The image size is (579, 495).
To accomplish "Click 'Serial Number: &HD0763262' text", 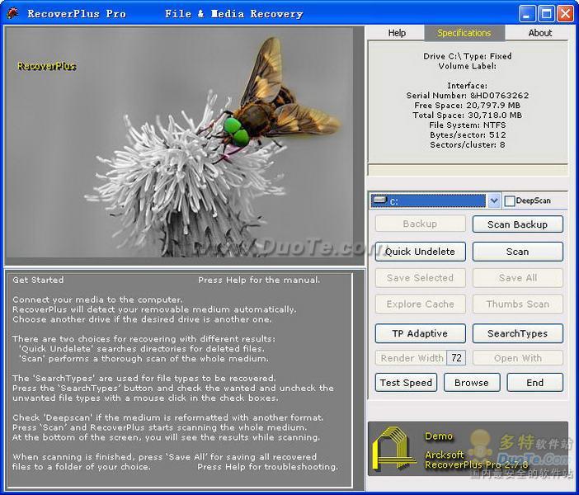I will pyautogui.click(x=467, y=96).
